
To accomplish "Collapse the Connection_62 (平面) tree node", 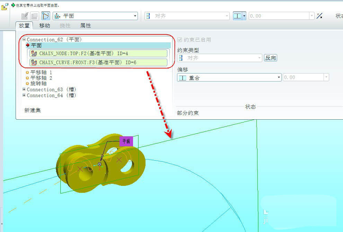I will (24, 40).
